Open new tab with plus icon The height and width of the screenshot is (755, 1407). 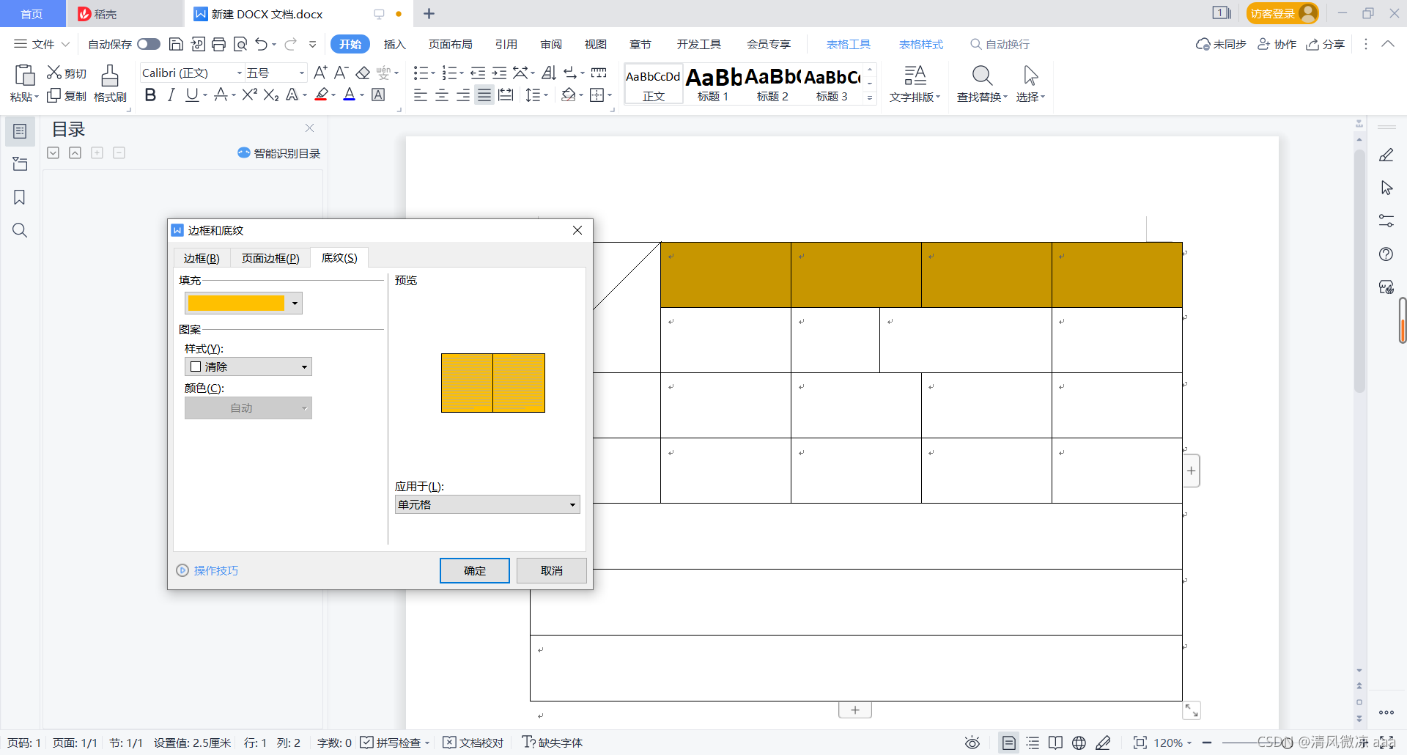tap(429, 14)
